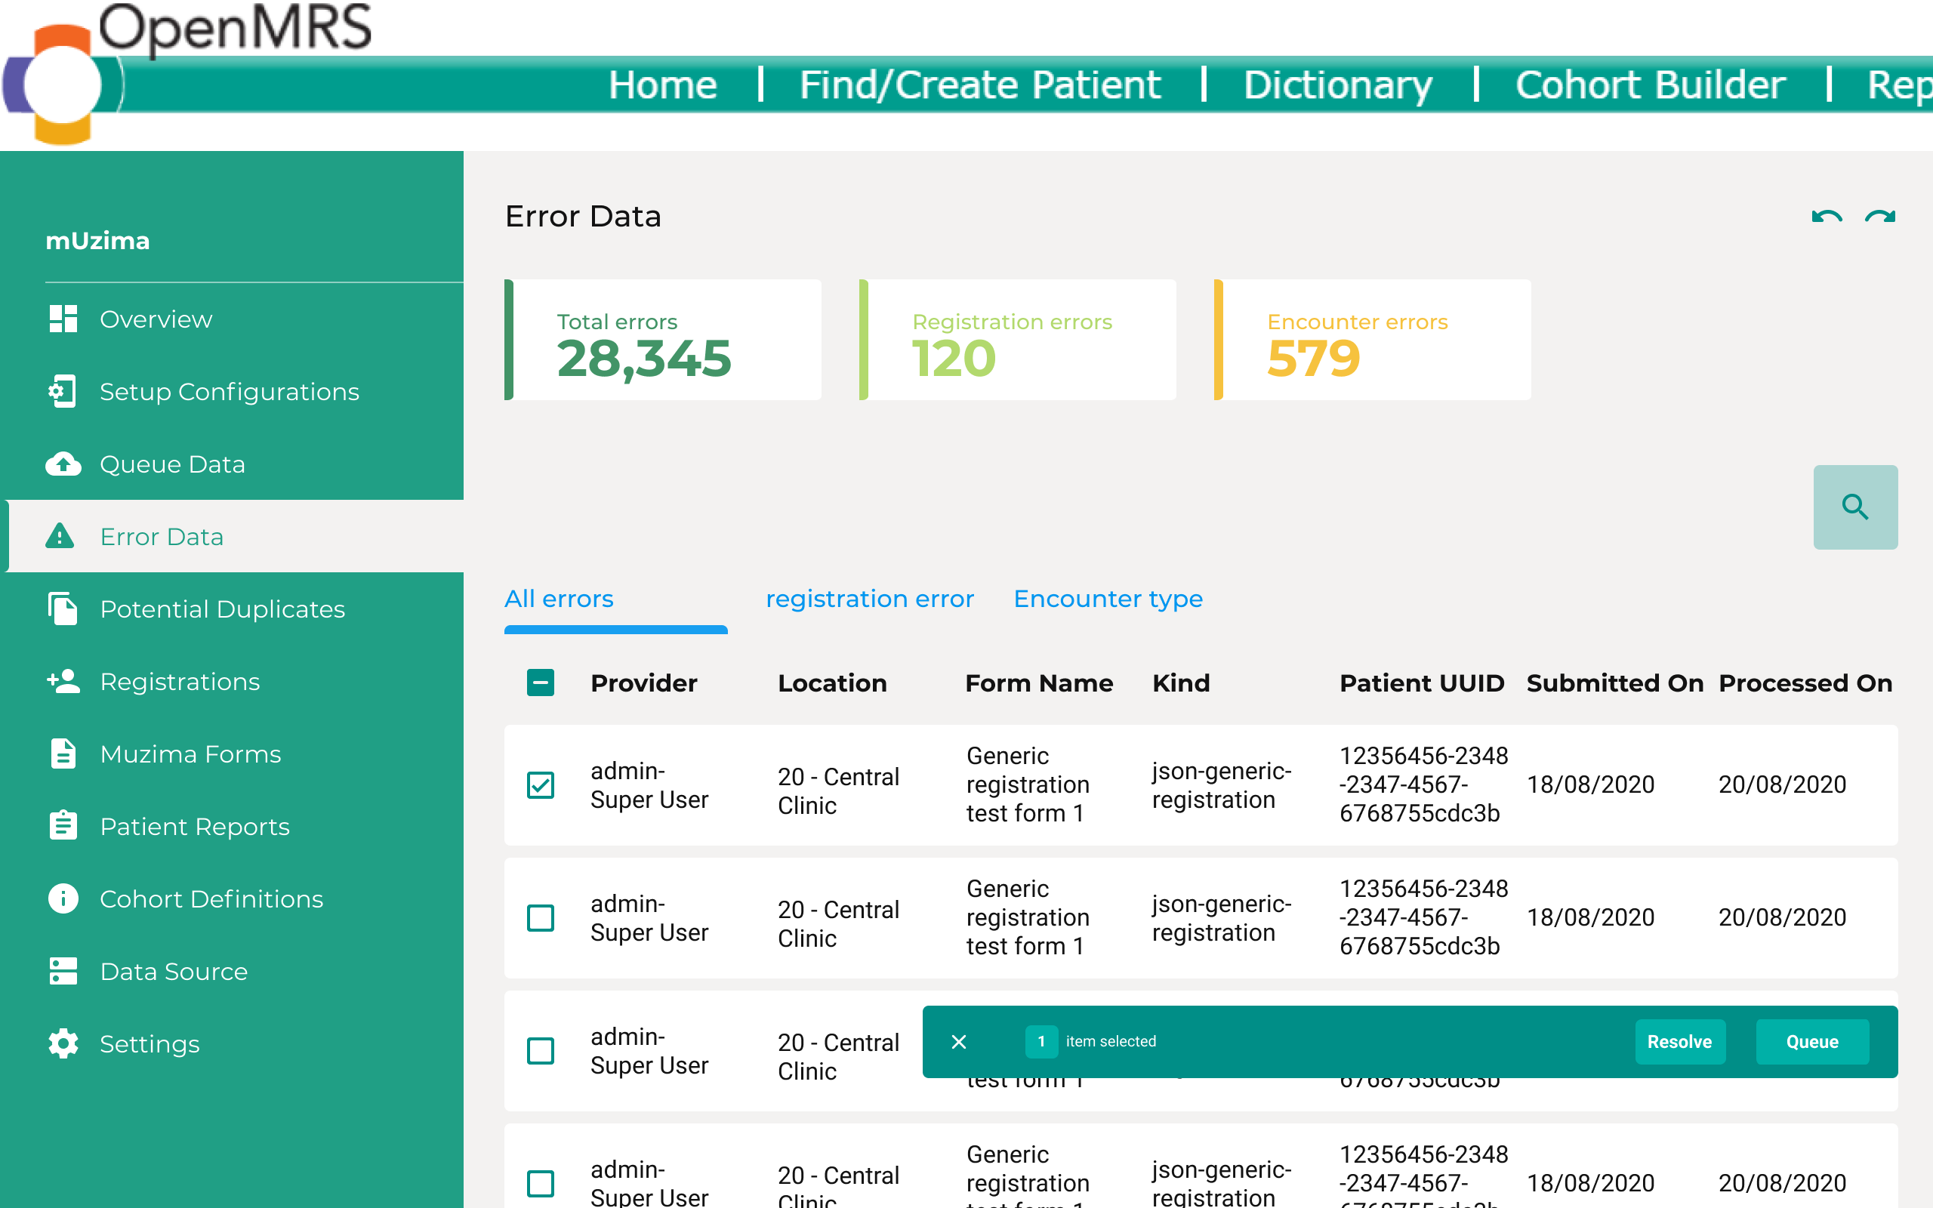Screen dimensions: 1933x1208
Task: Click the Overview dashboard icon
Action: coord(63,319)
